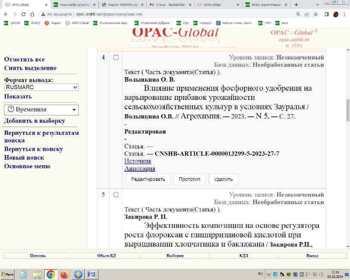Open Firefox from the taskbar
The height and width of the screenshot is (280, 350).
[x=64, y=274]
